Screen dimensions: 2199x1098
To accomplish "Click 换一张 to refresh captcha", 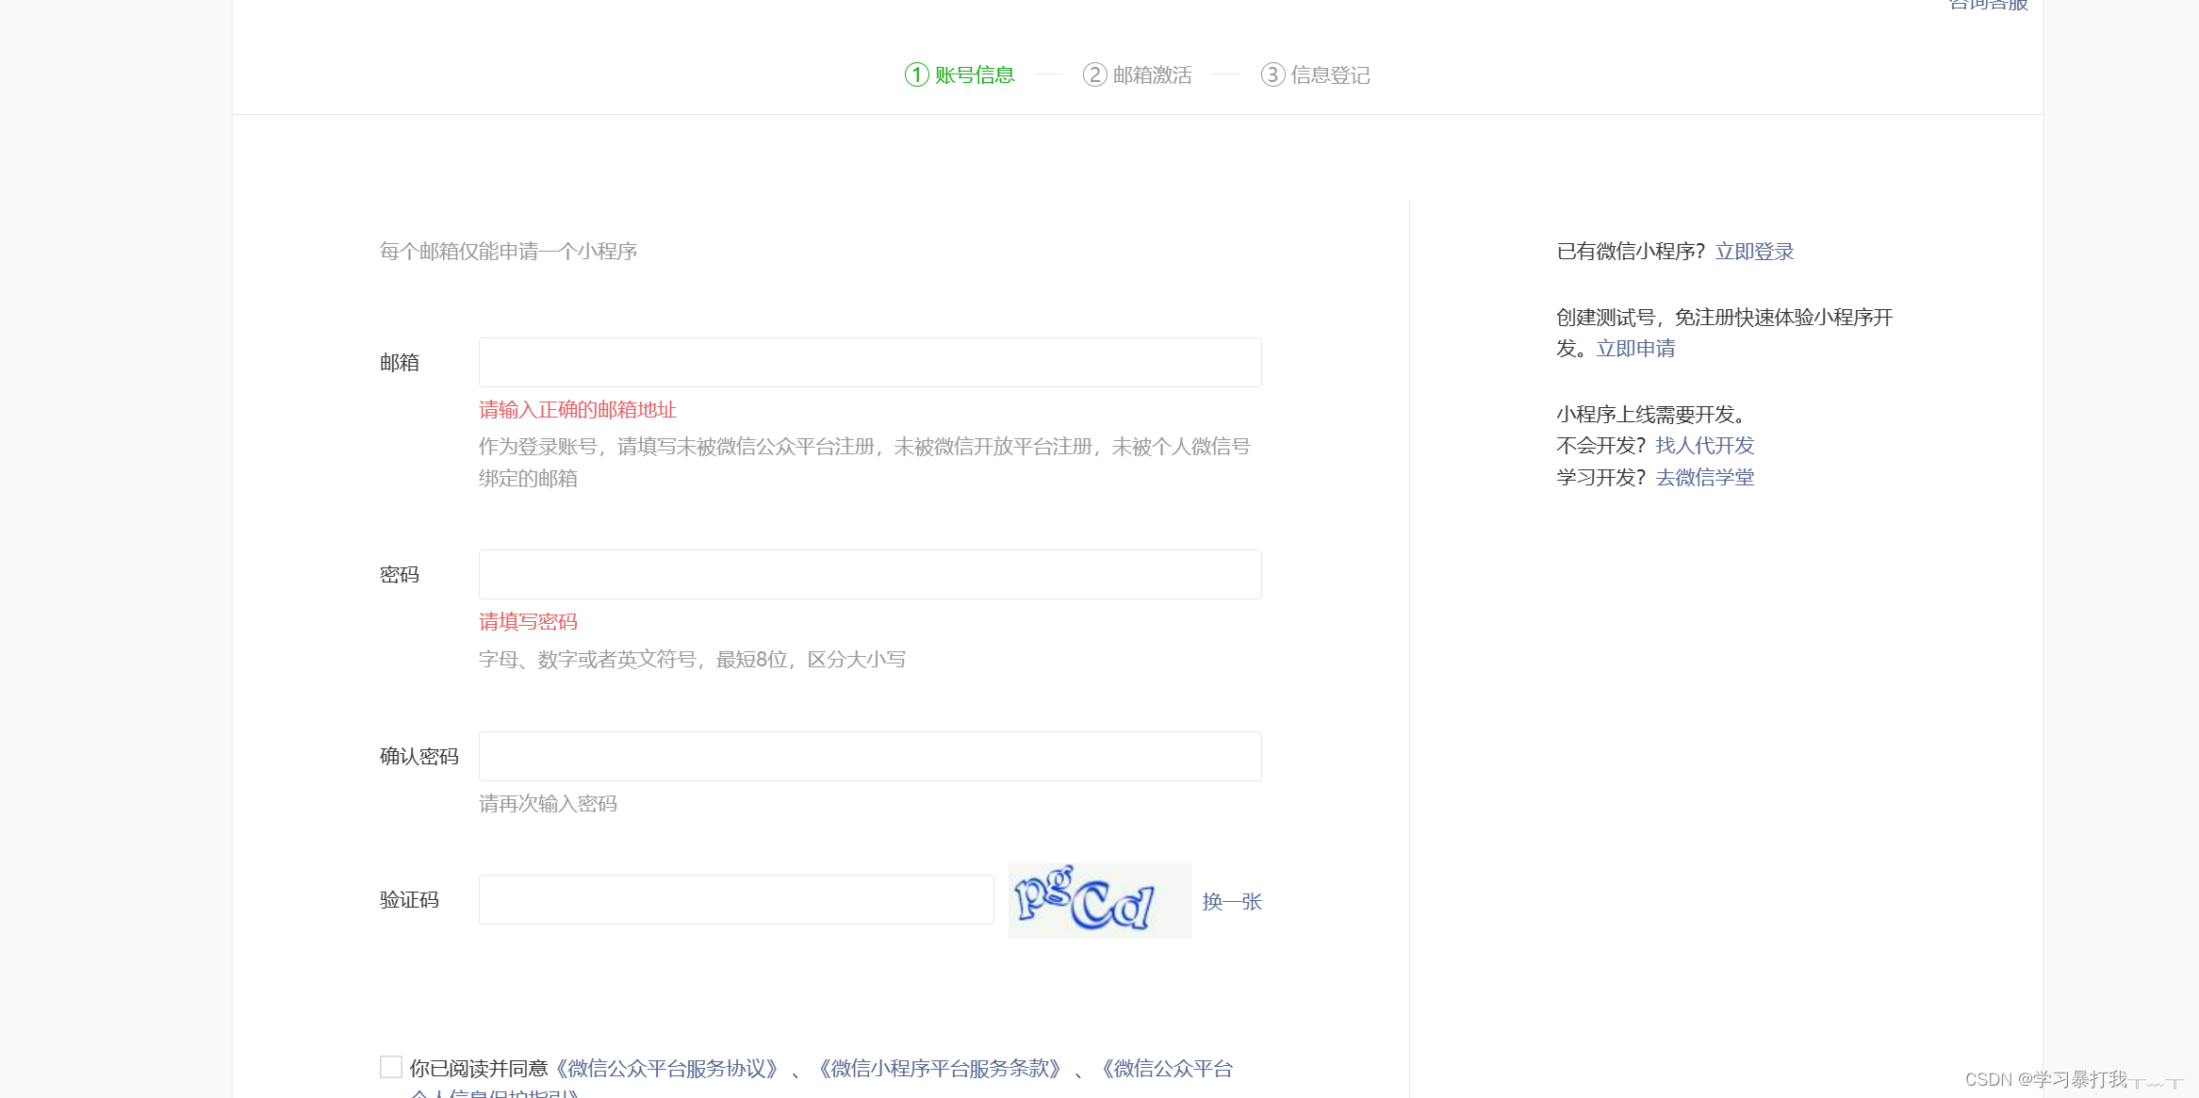I will [x=1231, y=901].
